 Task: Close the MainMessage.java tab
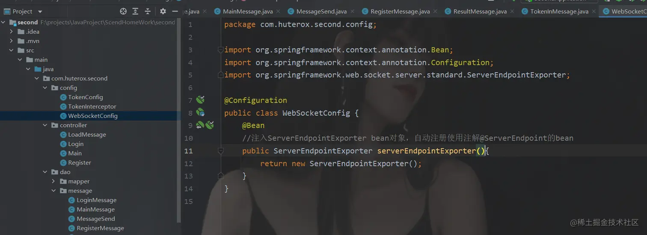(x=278, y=12)
